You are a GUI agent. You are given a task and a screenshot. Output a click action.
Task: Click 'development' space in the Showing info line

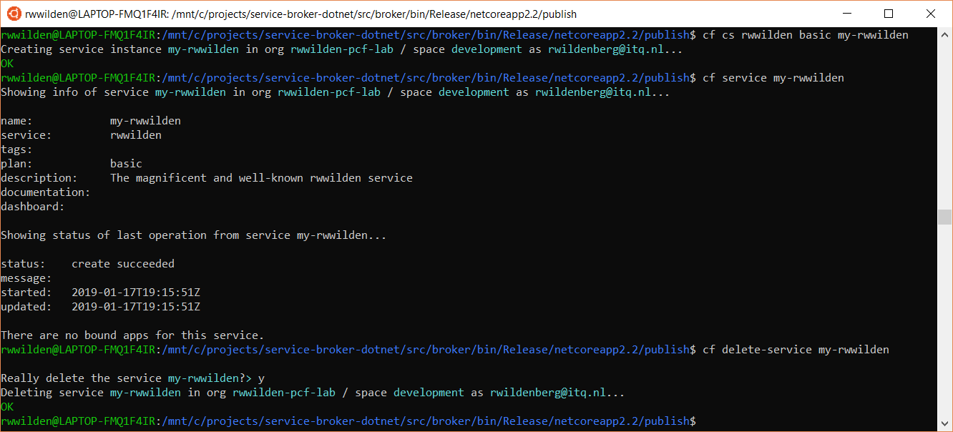[x=474, y=92]
